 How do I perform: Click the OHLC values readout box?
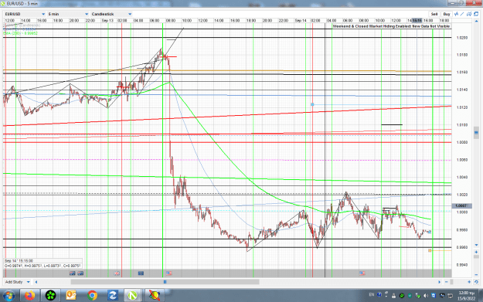point(43,266)
